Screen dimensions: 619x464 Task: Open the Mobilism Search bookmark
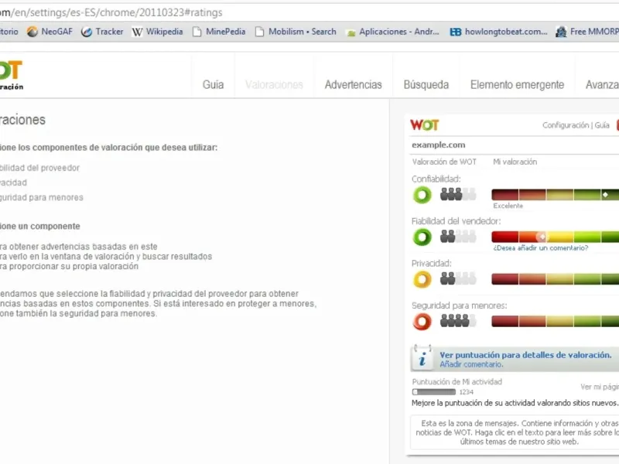(296, 32)
